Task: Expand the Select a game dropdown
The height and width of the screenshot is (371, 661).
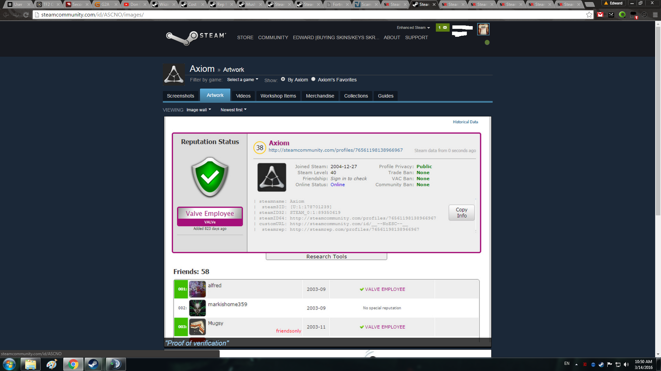Action: tap(242, 80)
